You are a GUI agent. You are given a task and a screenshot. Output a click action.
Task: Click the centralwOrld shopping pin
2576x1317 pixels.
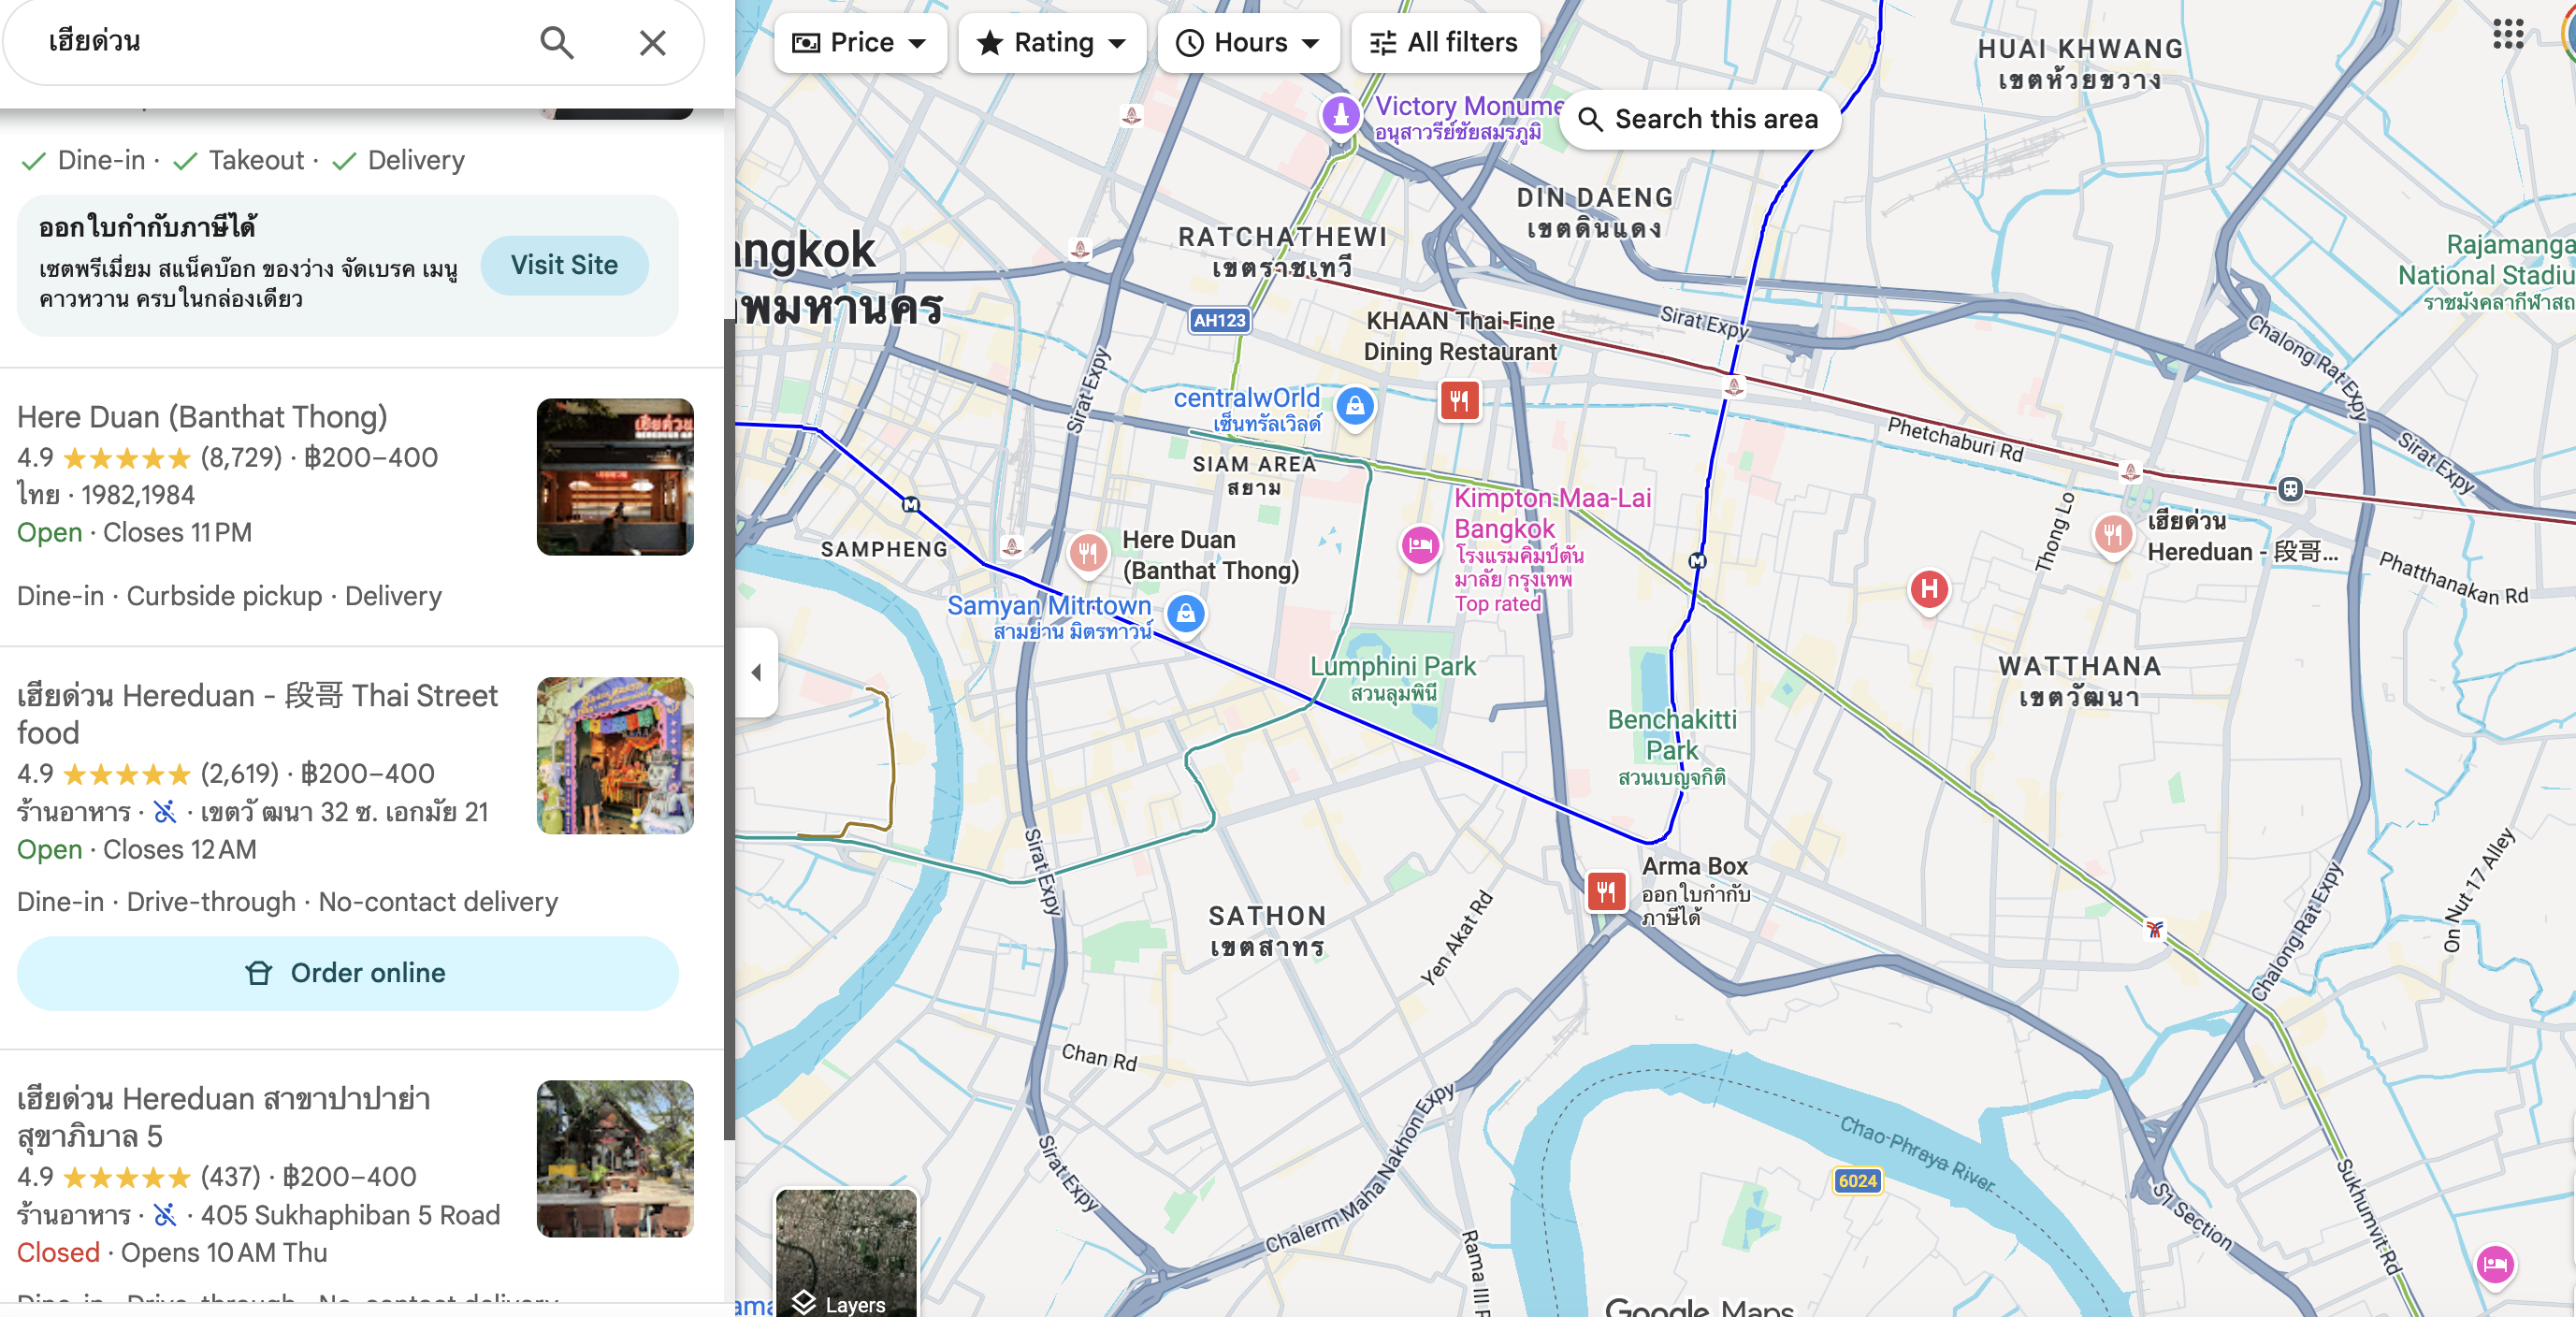[x=1354, y=406]
